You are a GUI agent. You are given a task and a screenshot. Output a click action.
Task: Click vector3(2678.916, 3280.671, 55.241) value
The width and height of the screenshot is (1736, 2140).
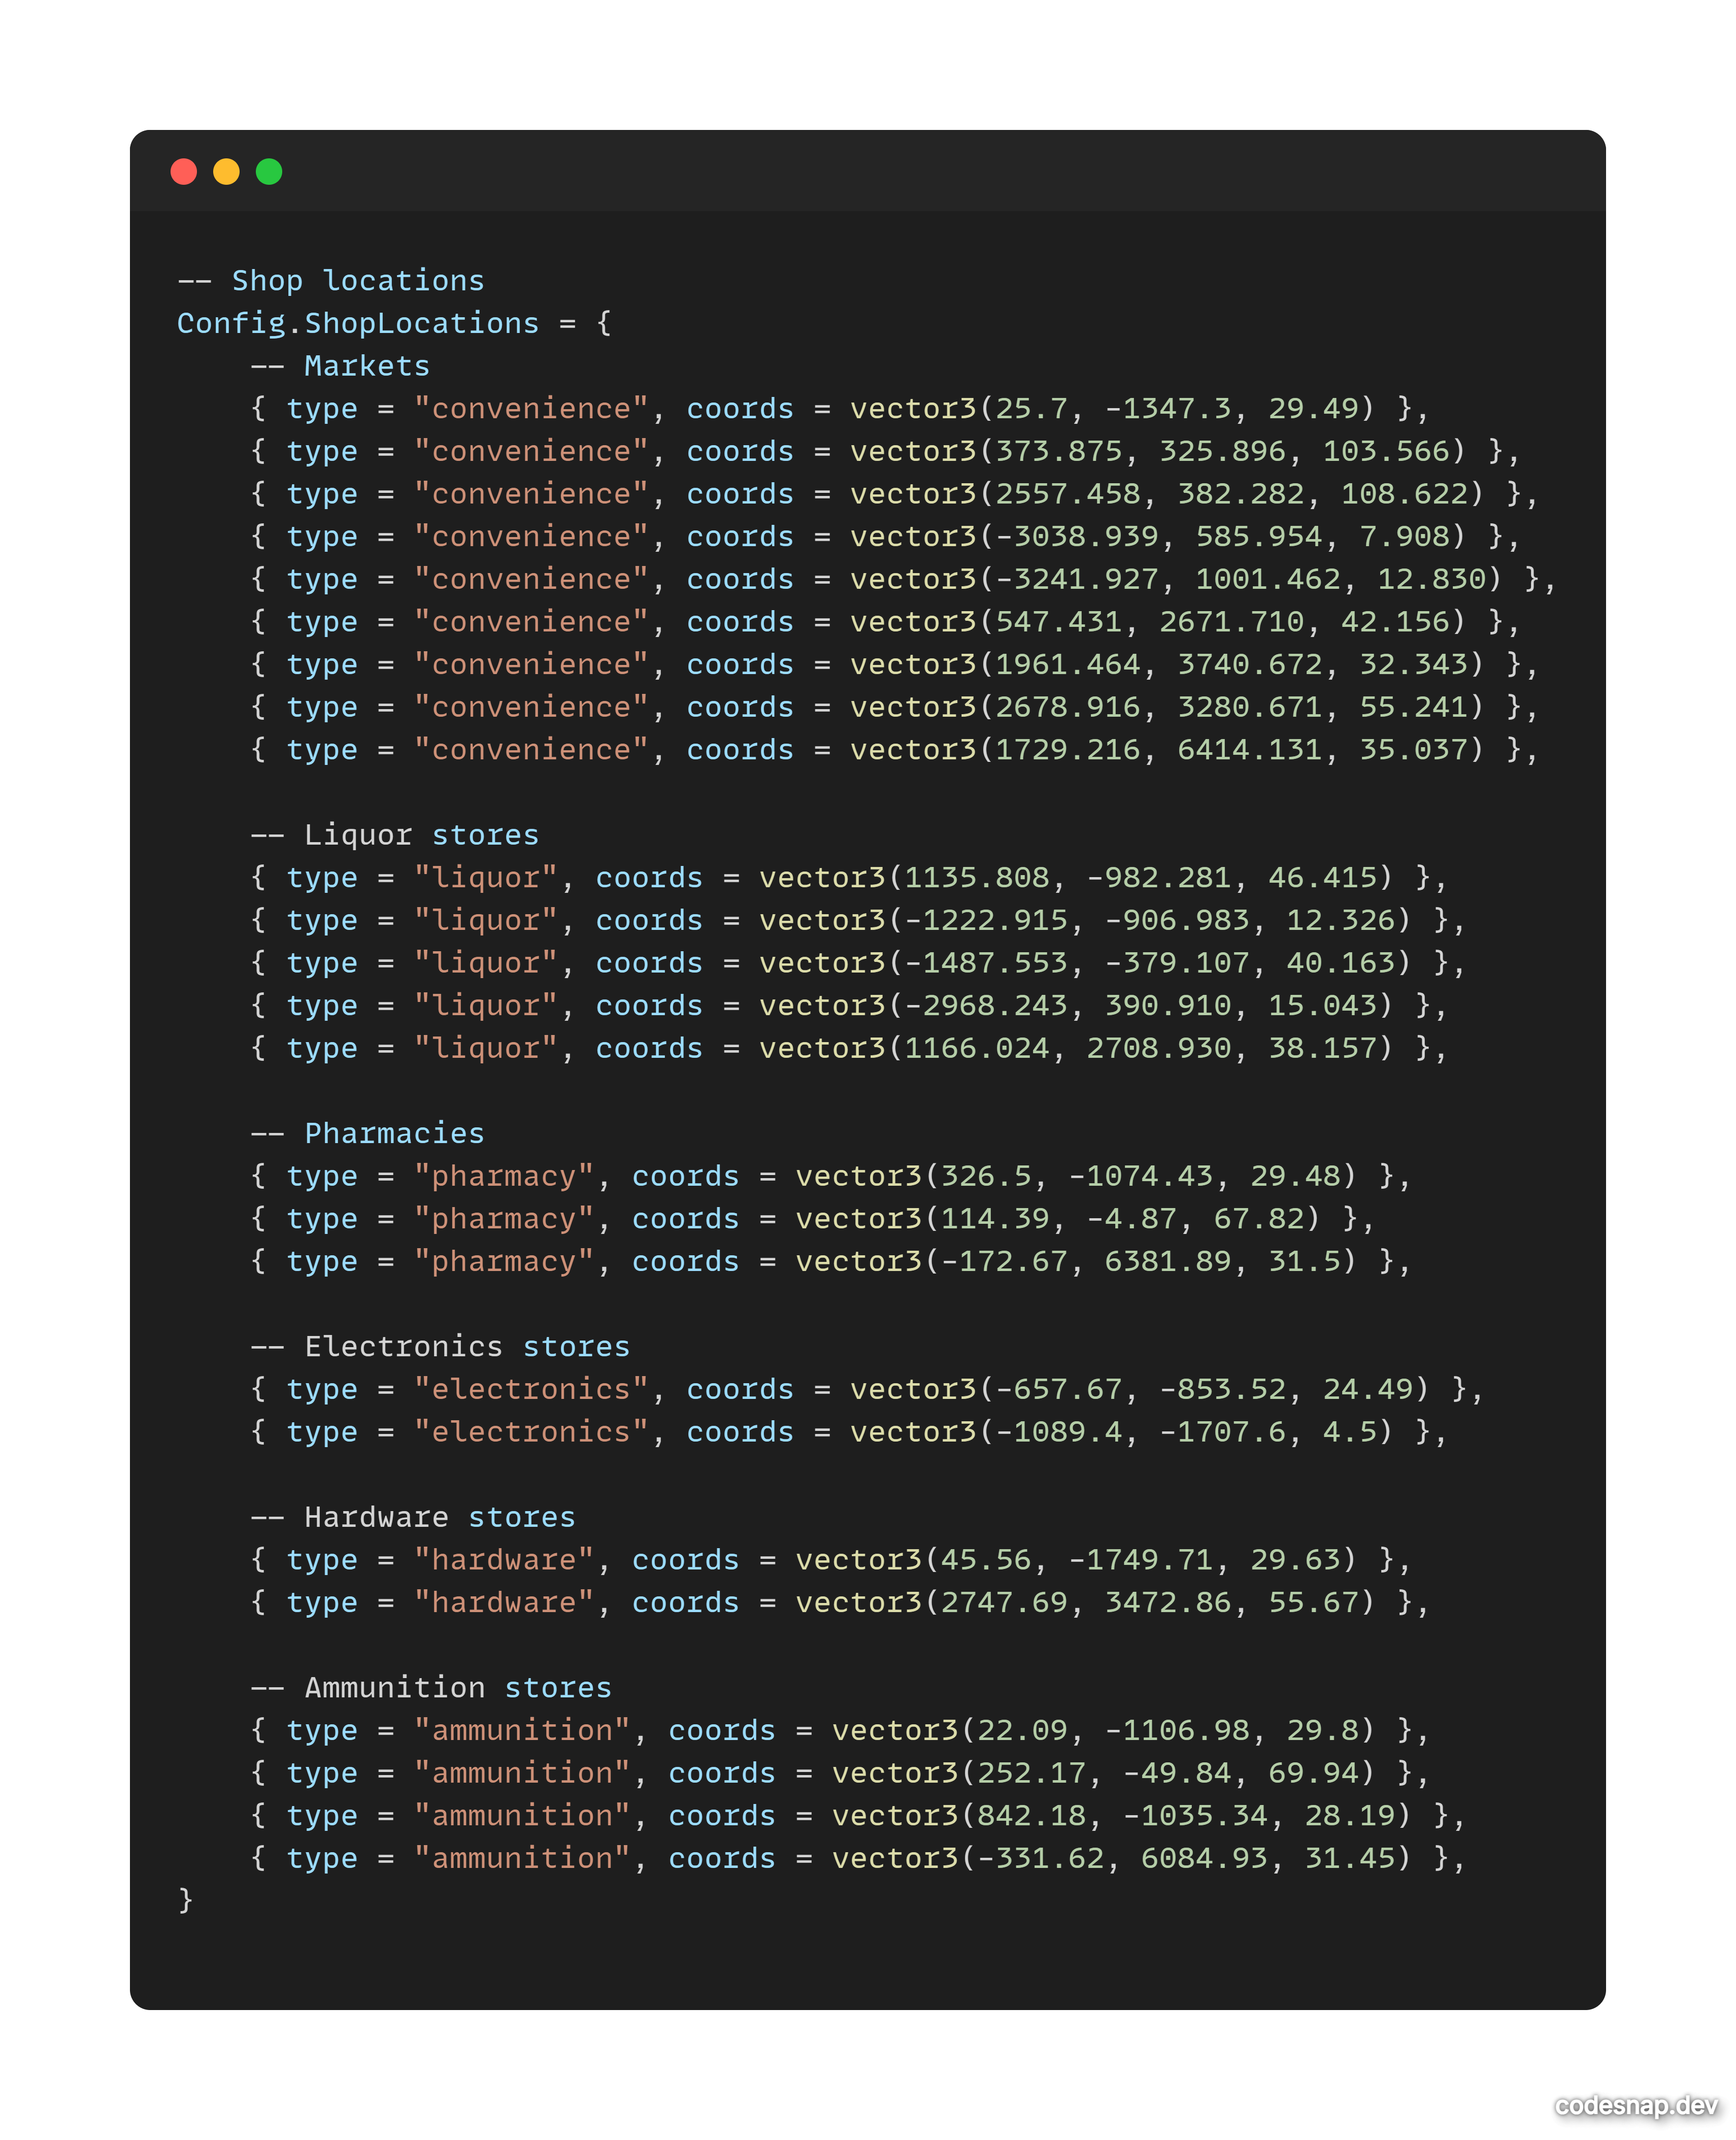pos(1167,708)
